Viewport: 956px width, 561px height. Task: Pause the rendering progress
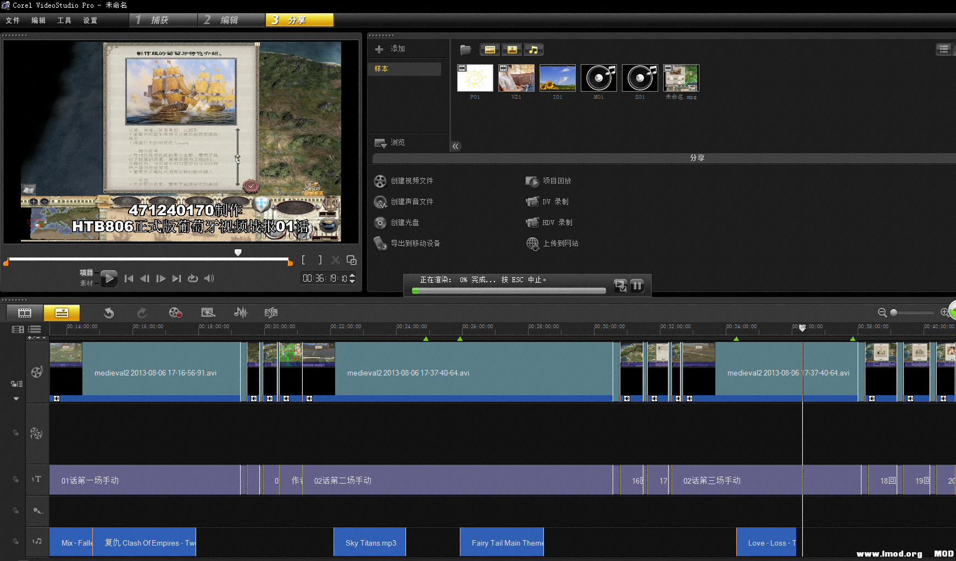(637, 285)
